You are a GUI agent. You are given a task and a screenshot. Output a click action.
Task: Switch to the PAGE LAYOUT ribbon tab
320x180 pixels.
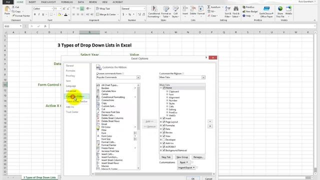pos(48,2)
